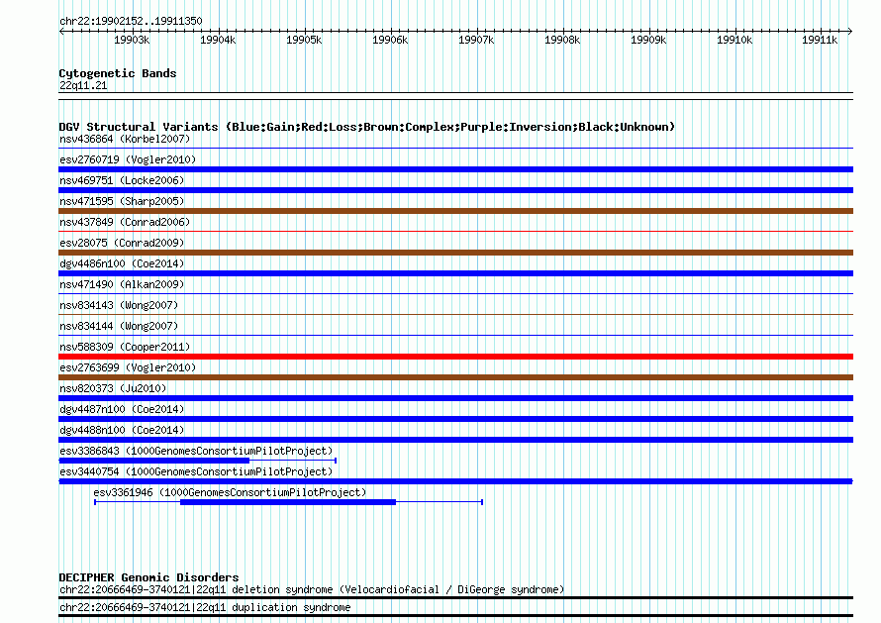Screen dimensions: 881x623
Task: Click the nsv436864 (Korbel2007) variant label
Action: coord(125,139)
